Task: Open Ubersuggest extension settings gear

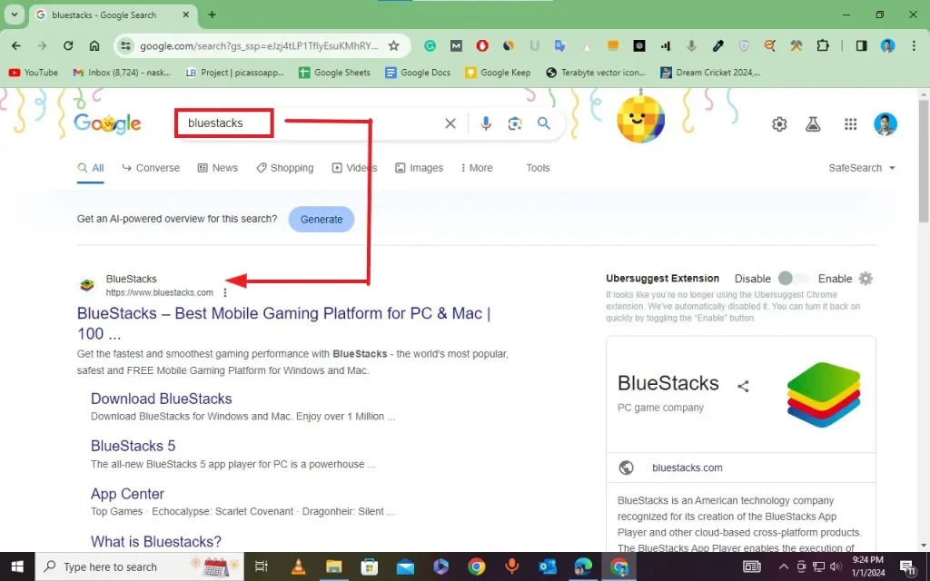Action: click(866, 279)
